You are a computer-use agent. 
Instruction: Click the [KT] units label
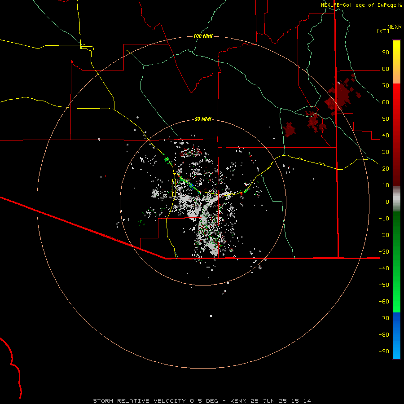click(x=383, y=31)
